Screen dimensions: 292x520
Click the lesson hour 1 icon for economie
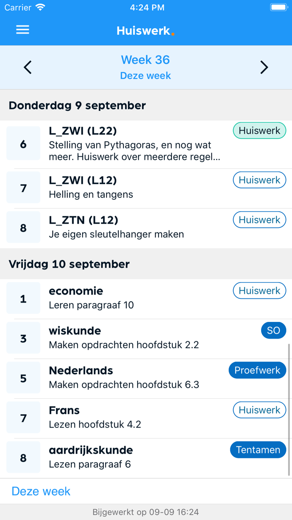tap(23, 298)
